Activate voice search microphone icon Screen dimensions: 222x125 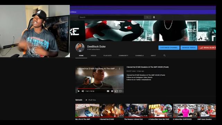[154, 17]
